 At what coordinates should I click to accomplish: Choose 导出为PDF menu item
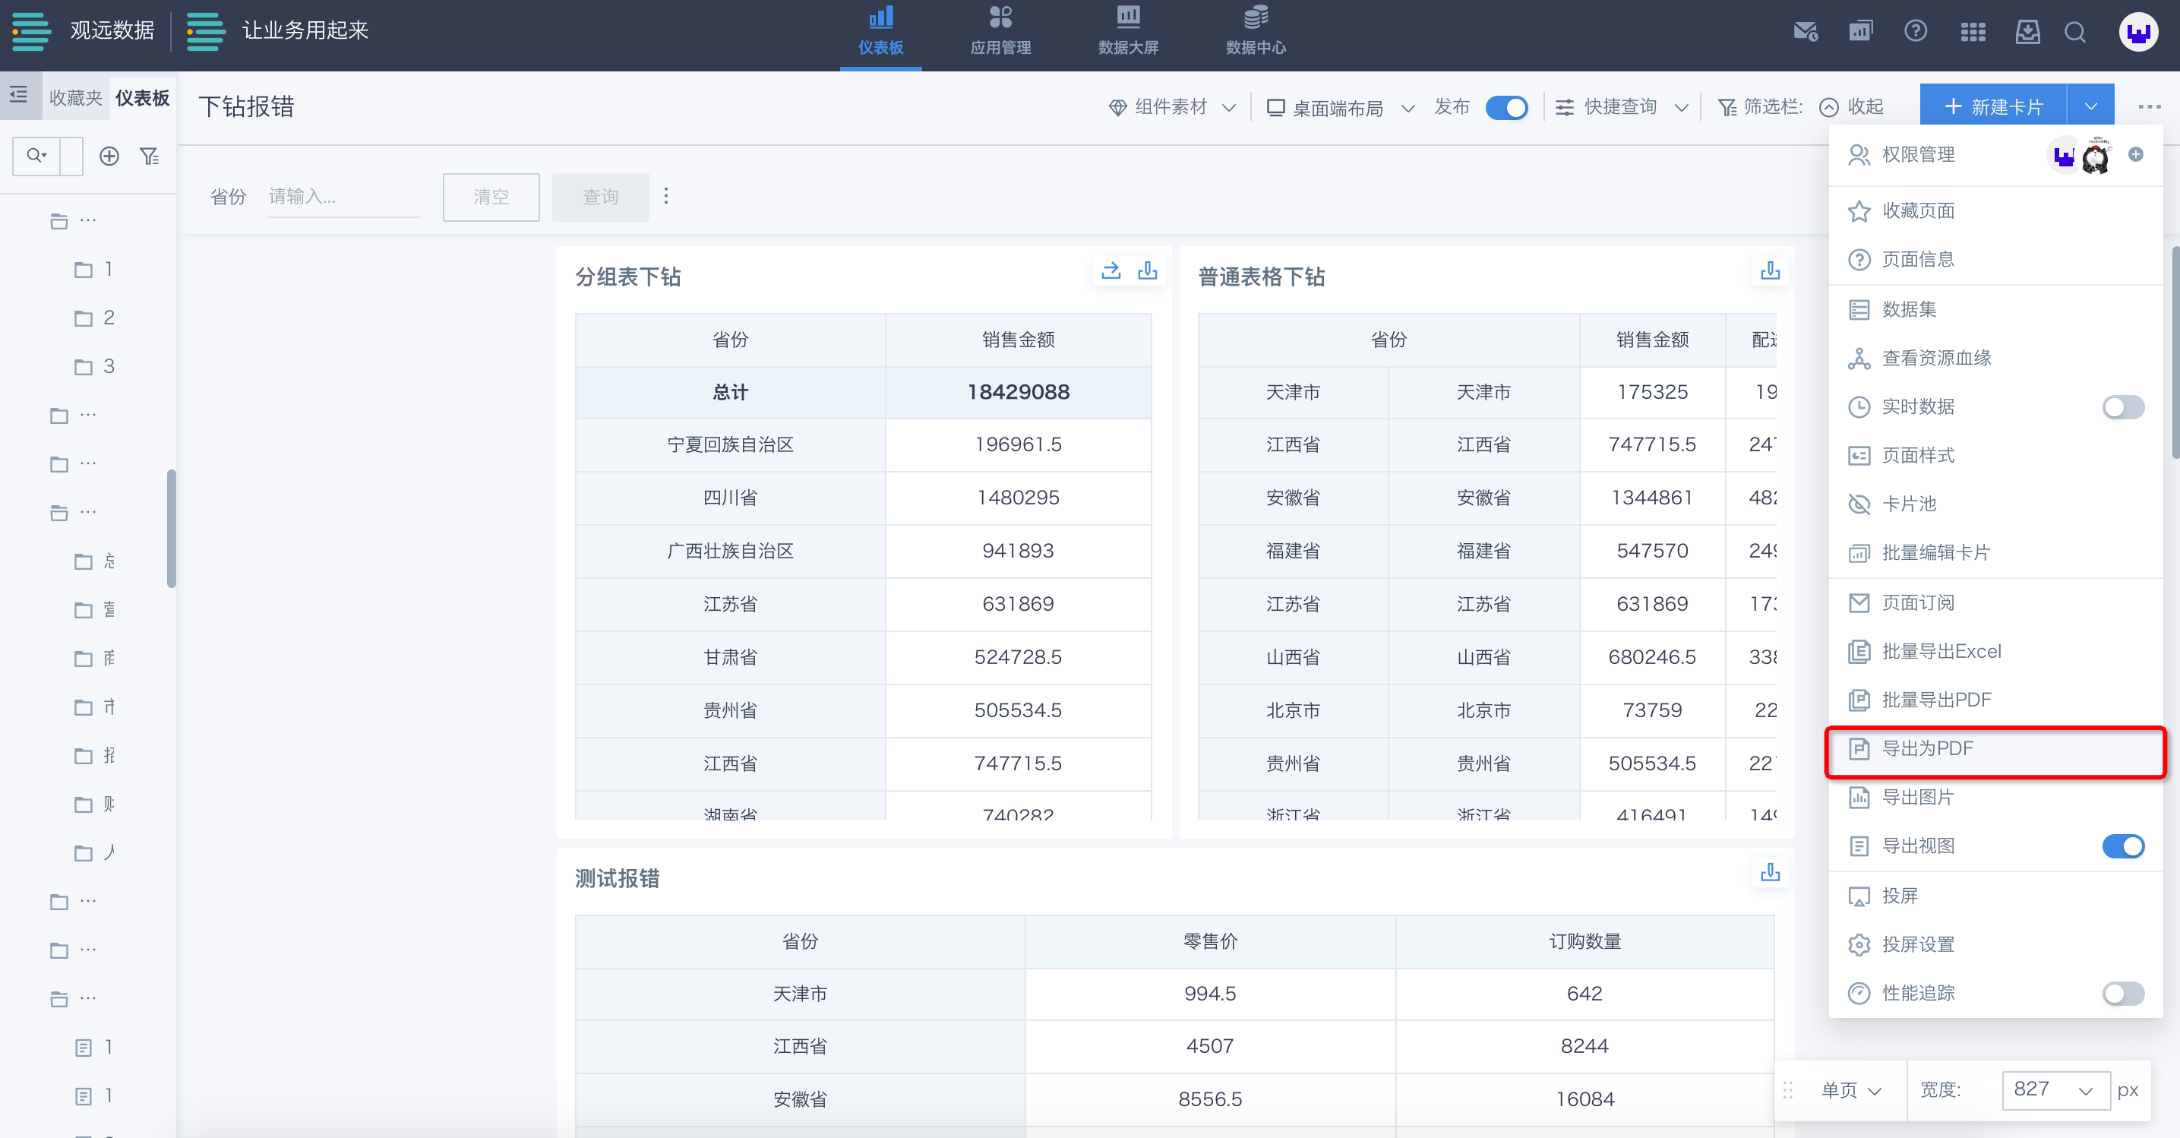click(x=1995, y=750)
